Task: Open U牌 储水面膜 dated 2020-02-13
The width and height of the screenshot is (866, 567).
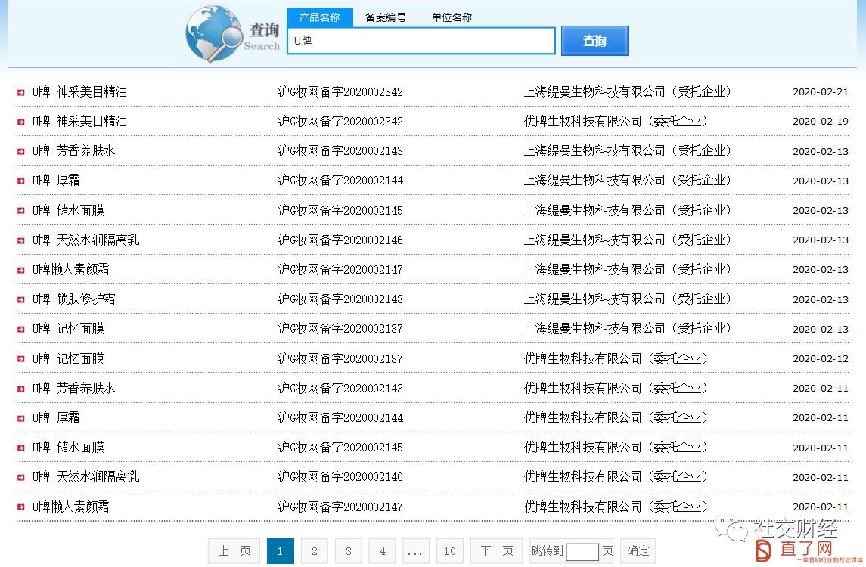Action: pyautogui.click(x=68, y=210)
